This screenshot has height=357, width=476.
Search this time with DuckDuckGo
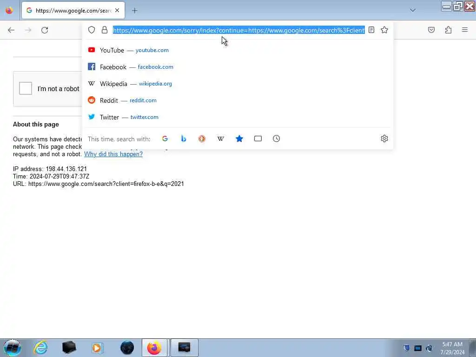coord(202,139)
